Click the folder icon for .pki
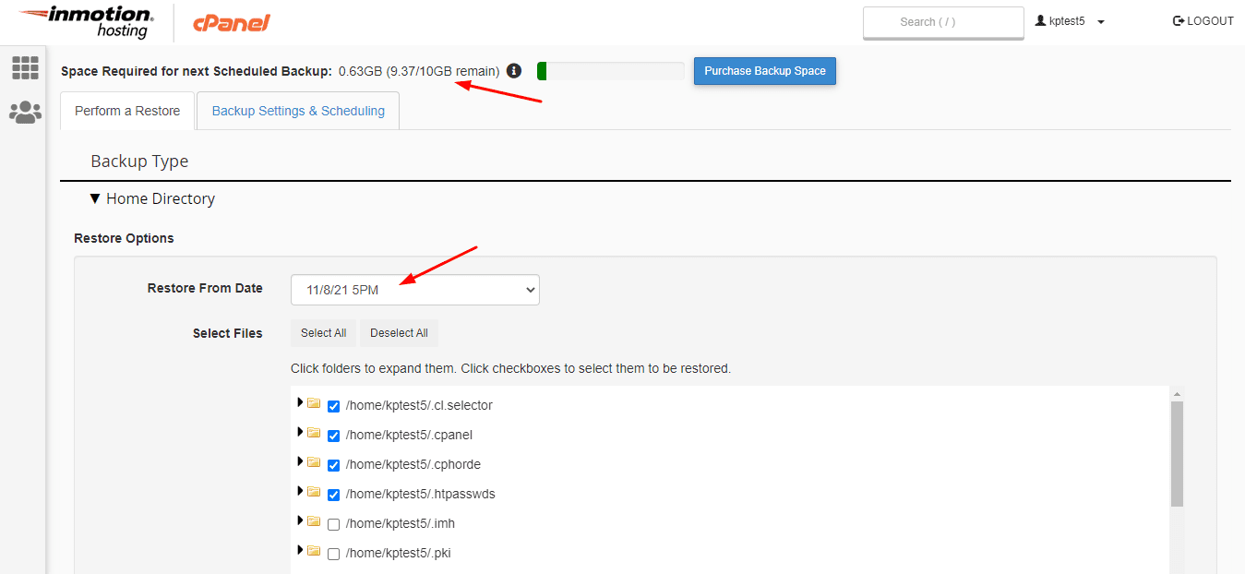1245x574 pixels. (315, 551)
